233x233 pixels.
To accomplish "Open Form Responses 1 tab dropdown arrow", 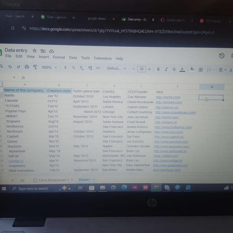I will (x=72, y=180).
